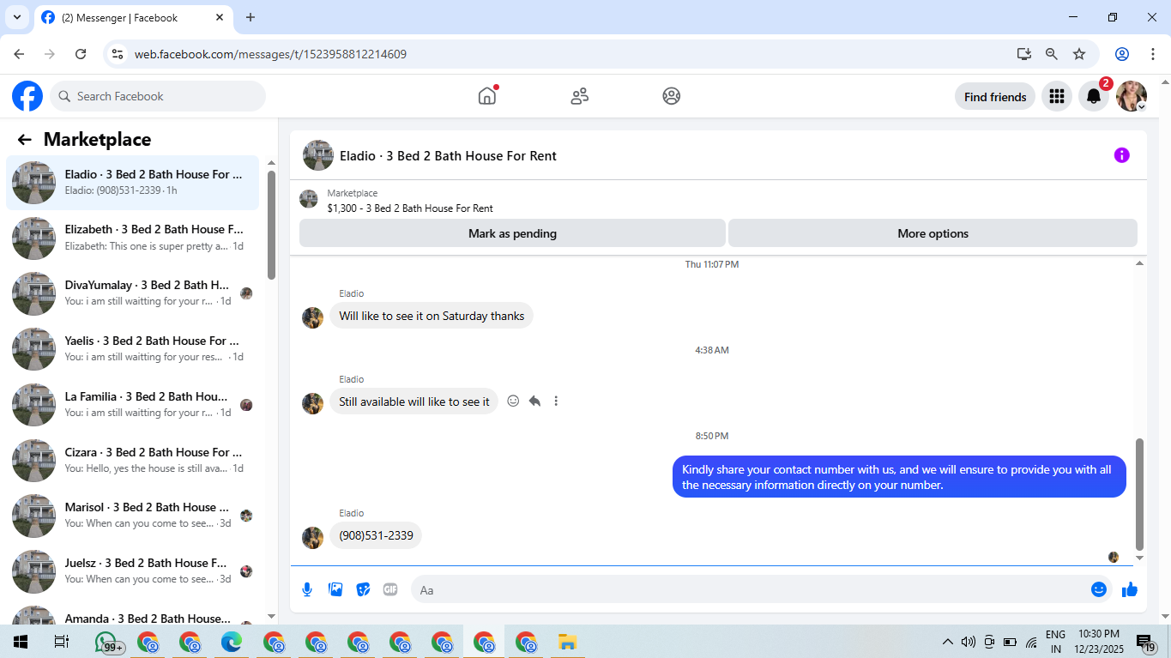Viewport: 1171px width, 658px height.
Task: Open the Facebook logo home link
Action: point(27,96)
